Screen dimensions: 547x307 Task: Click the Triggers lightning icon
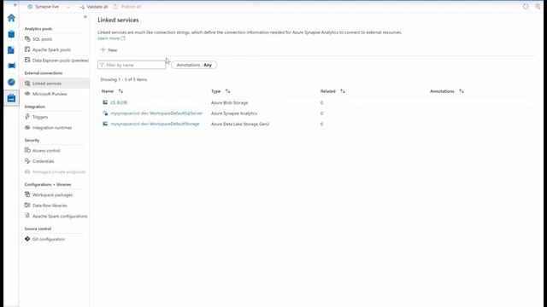[x=27, y=117]
